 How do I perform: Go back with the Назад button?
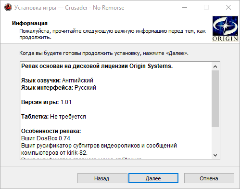102,178
